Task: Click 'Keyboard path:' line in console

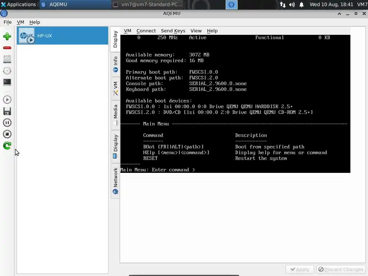Action: (x=186, y=89)
